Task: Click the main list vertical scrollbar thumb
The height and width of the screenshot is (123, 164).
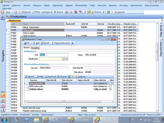Action: pyautogui.click(x=157, y=52)
